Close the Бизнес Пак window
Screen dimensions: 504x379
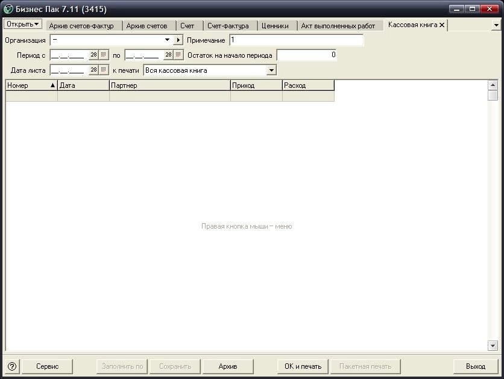pyautogui.click(x=490, y=8)
